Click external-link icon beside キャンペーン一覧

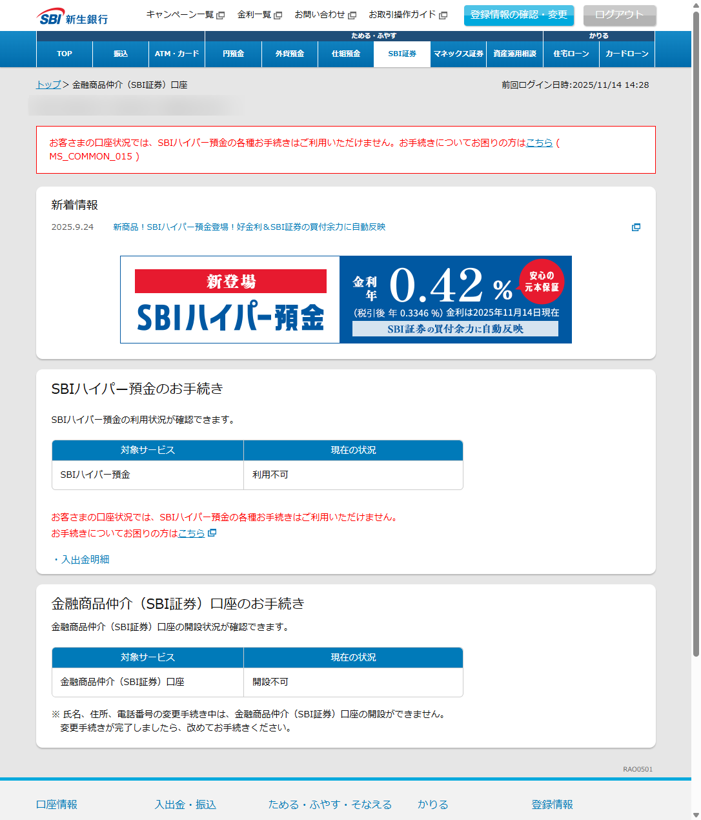pyautogui.click(x=221, y=15)
